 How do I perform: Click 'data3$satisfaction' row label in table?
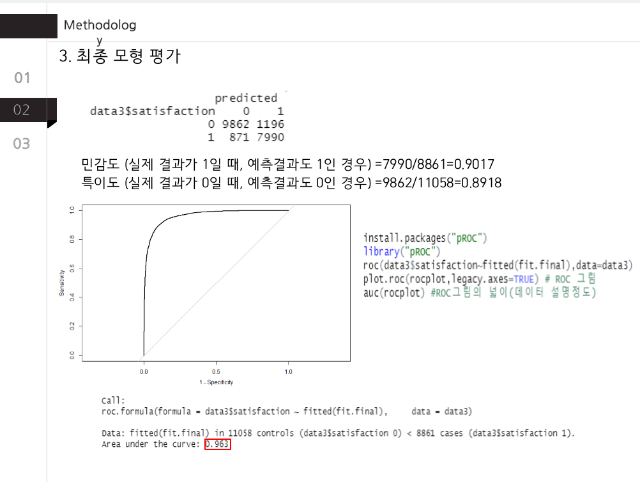tap(152, 111)
